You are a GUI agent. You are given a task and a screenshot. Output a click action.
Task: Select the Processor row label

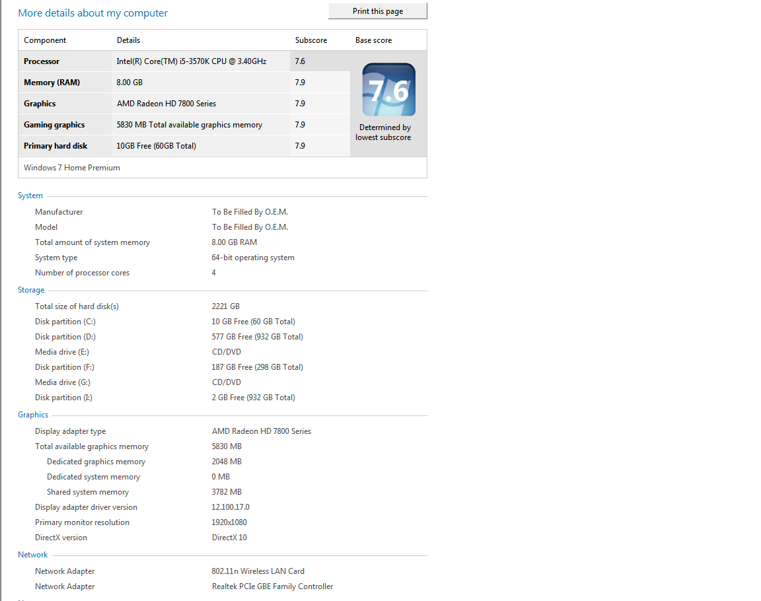tap(42, 61)
